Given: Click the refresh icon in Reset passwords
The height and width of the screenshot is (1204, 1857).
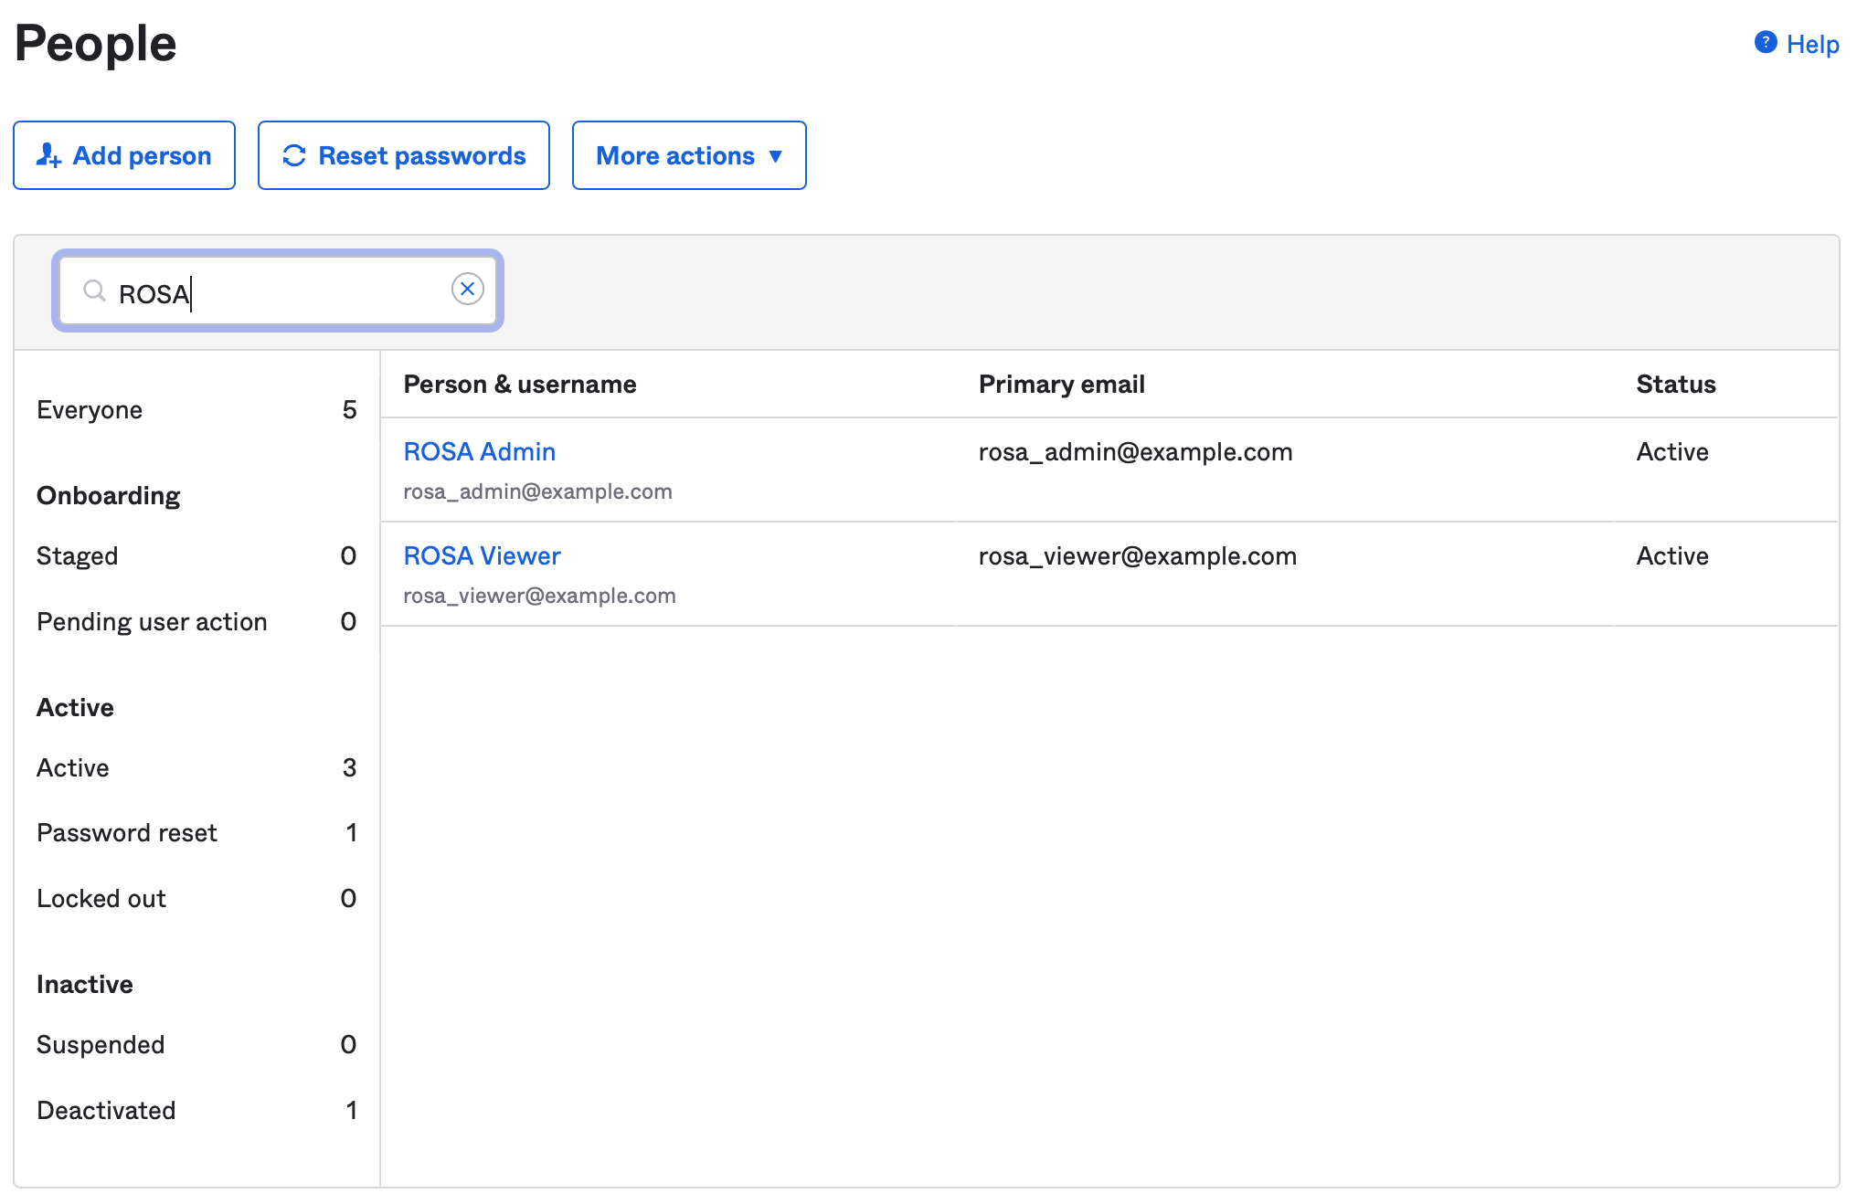Looking at the screenshot, I should (x=294, y=155).
